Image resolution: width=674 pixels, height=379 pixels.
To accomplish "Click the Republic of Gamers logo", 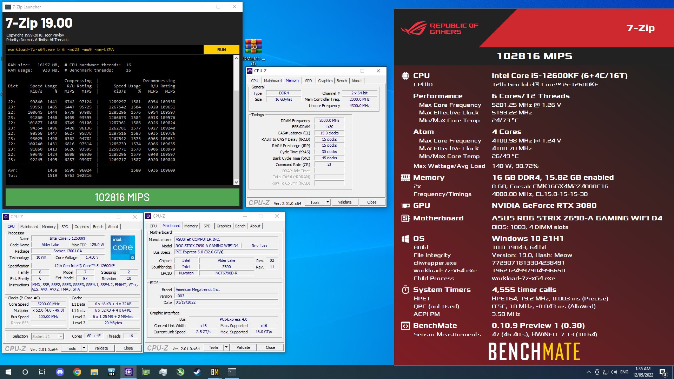I will click(440, 28).
